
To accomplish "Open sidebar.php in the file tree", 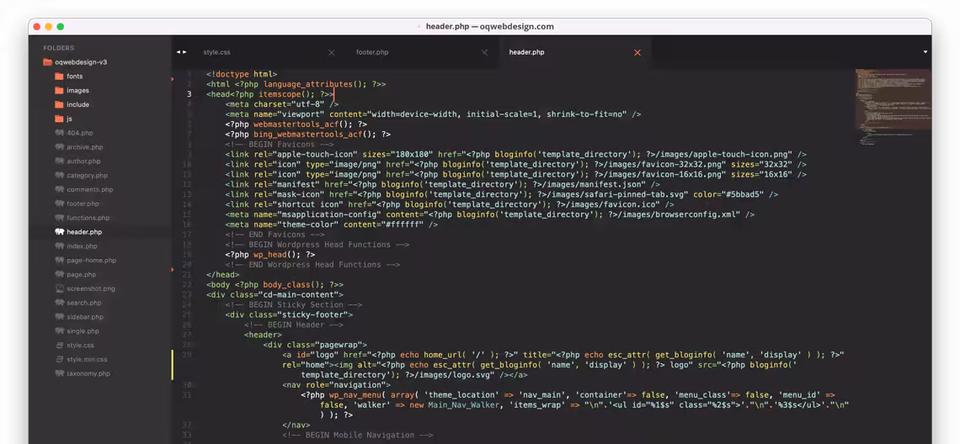I will click(x=85, y=317).
